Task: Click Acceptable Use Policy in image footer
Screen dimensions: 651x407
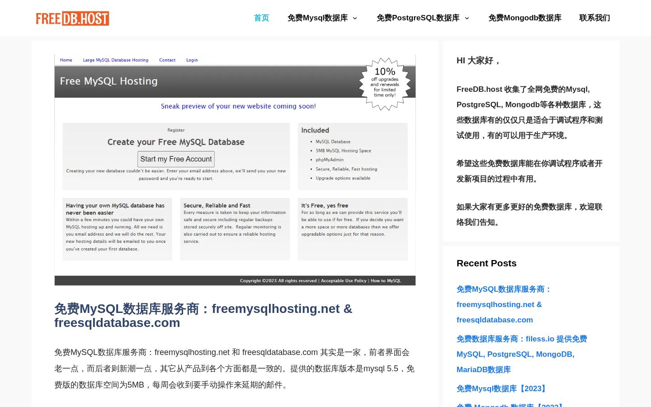Action: [344, 281]
